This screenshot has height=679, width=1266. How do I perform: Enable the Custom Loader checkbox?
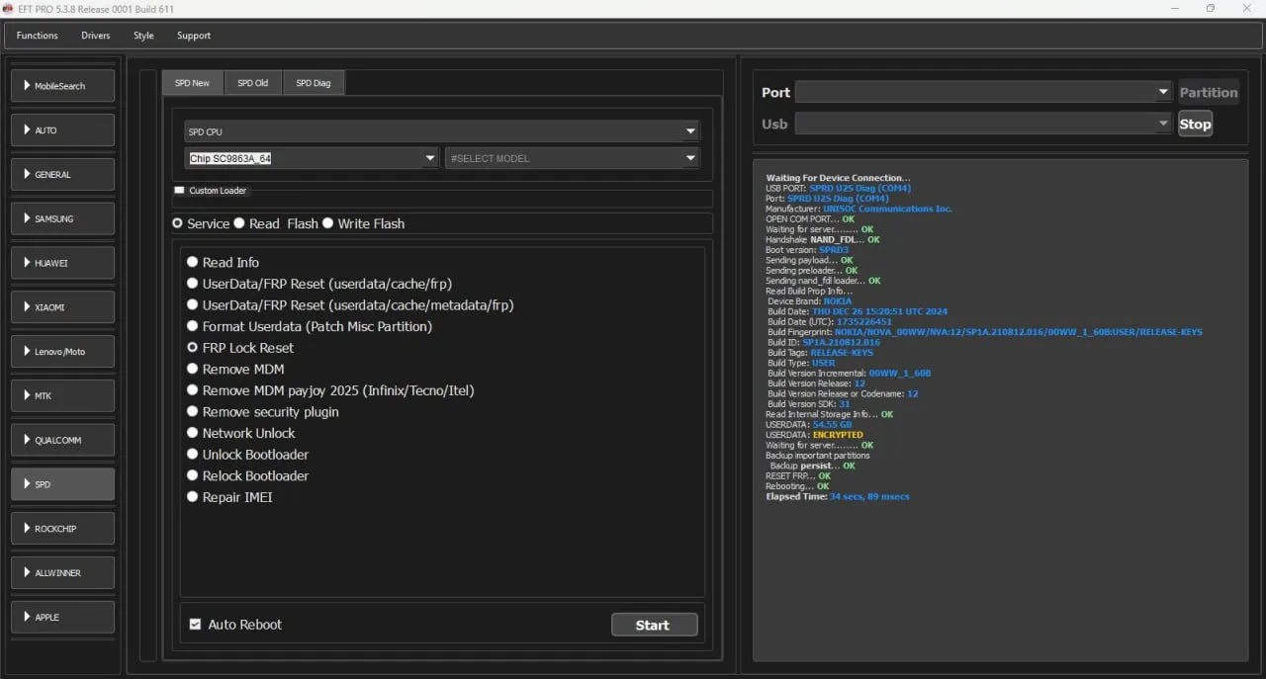[179, 190]
